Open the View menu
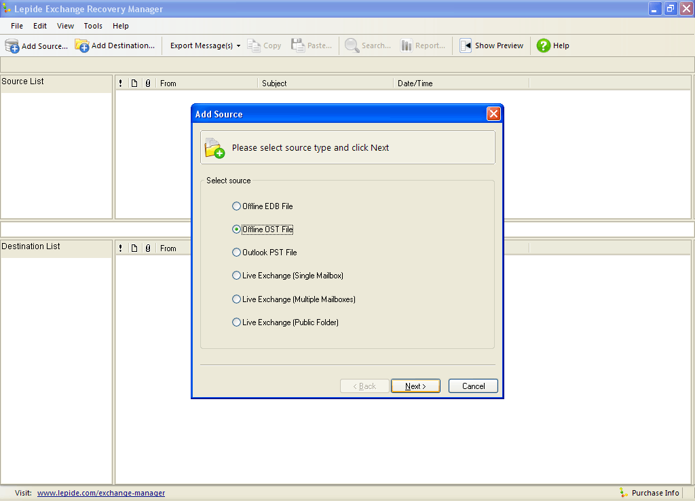 click(65, 26)
